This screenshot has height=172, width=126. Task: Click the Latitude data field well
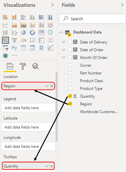[28, 127]
